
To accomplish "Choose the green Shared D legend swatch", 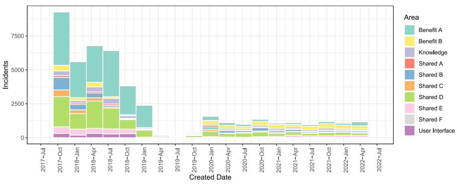I will [409, 97].
